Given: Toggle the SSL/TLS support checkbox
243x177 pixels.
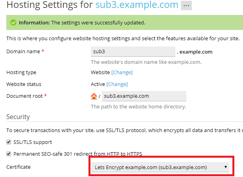Looking at the screenshot, I should [x=9, y=142].
